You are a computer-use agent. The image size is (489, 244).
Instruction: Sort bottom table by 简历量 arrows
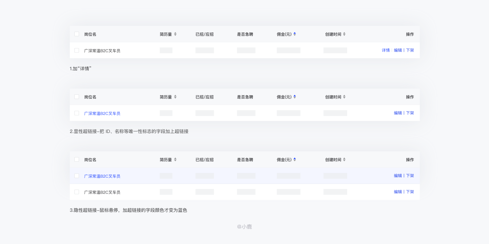pyautogui.click(x=175, y=160)
